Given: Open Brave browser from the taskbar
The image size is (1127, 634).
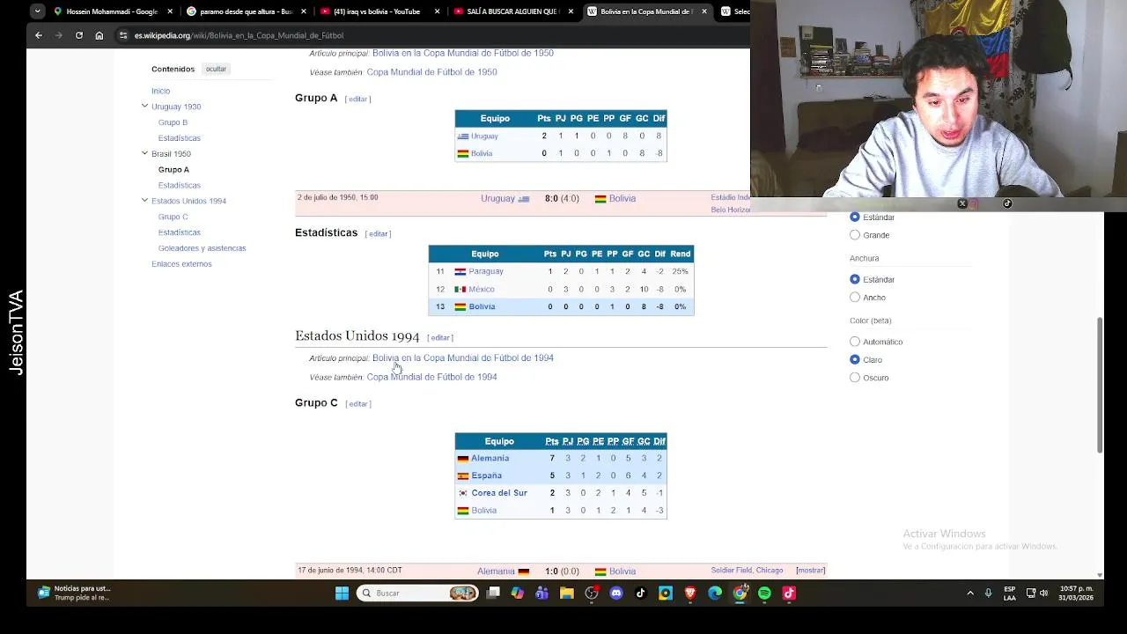Looking at the screenshot, I should (x=690, y=593).
